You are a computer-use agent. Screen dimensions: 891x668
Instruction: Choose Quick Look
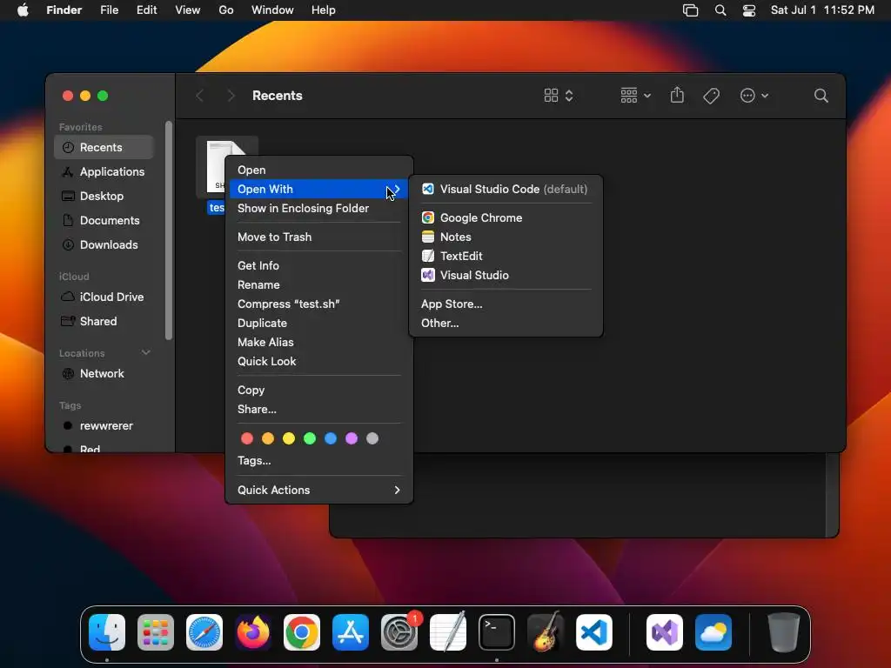pyautogui.click(x=318, y=361)
